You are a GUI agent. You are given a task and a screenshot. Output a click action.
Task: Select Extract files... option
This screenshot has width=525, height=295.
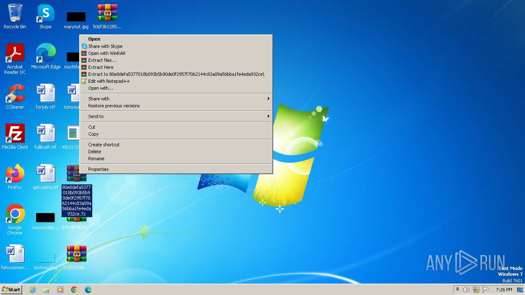[176, 60]
